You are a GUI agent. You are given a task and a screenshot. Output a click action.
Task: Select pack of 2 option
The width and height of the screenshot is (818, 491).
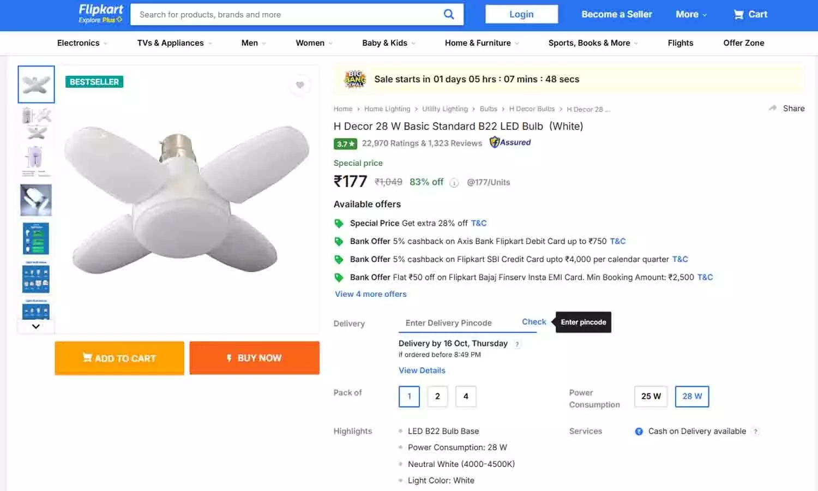point(437,397)
